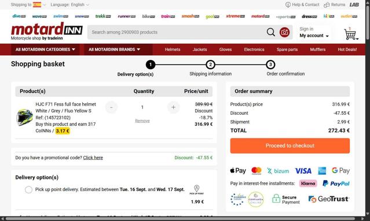The height and width of the screenshot is (221, 370).
Task: Click the yellow 3.17 € CoINNs value
Action: (63, 131)
